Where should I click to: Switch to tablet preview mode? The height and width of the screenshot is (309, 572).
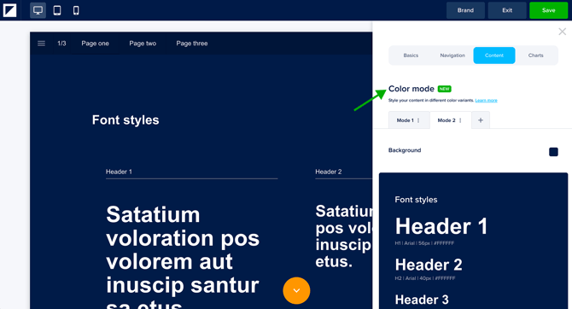click(57, 10)
